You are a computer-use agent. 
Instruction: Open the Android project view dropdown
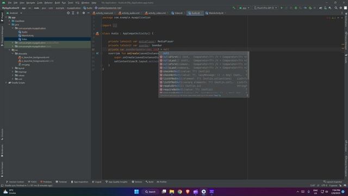[14, 13]
